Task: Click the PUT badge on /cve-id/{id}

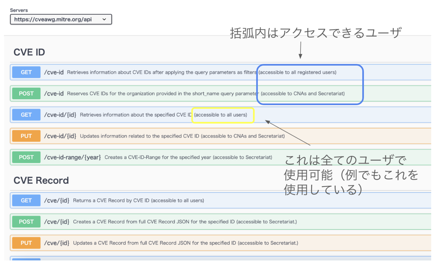Action: point(26,136)
